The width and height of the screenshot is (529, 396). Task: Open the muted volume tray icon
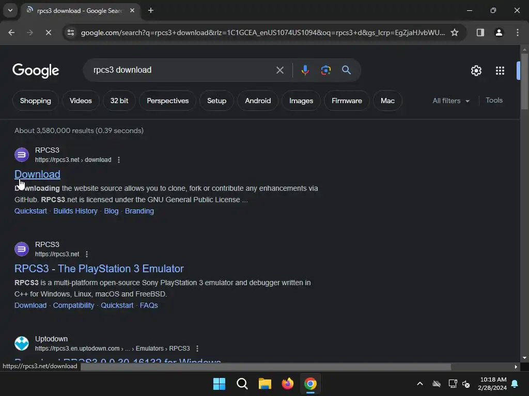466,384
